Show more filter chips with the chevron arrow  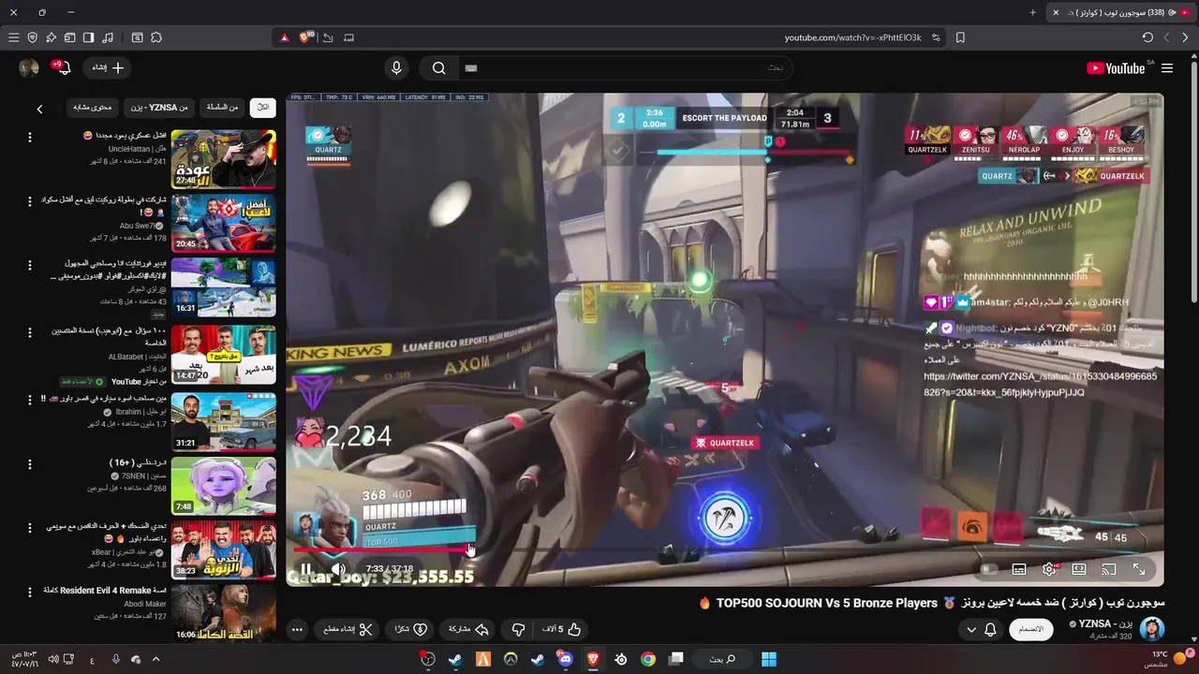pos(39,109)
